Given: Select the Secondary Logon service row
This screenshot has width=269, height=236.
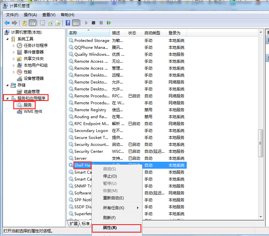Looking at the screenshot, I should [127, 131].
